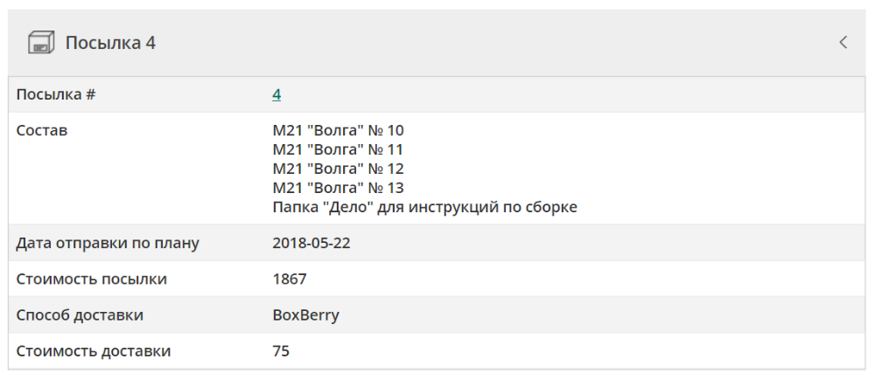The height and width of the screenshot is (380, 875).
Task: Select the М21 "Волга" № 10 item
Action: click(x=338, y=131)
